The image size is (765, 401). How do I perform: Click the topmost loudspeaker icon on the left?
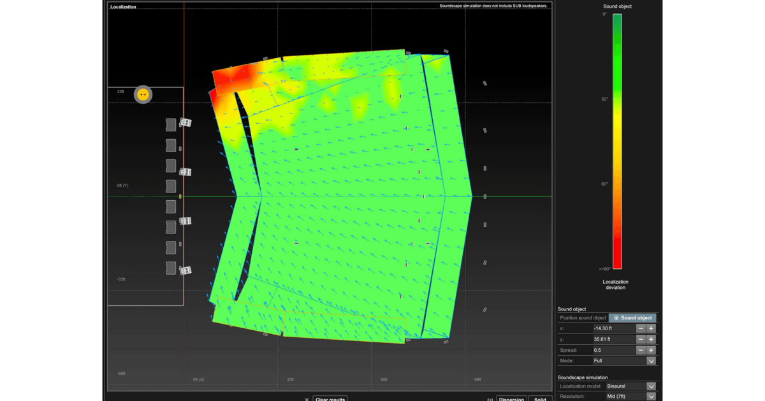tap(170, 124)
